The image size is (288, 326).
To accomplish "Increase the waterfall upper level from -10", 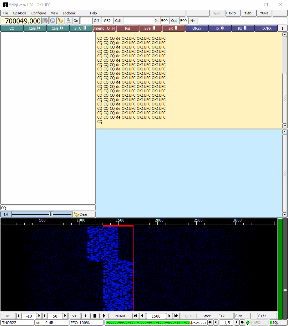I will click(39, 316).
